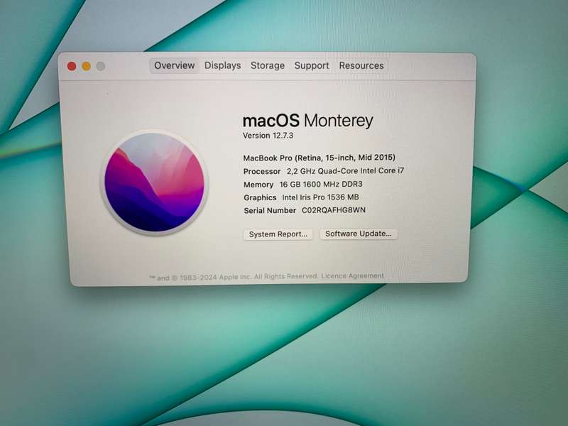
Task: Click the greyed-out zoom window button
Action: pyautogui.click(x=101, y=66)
